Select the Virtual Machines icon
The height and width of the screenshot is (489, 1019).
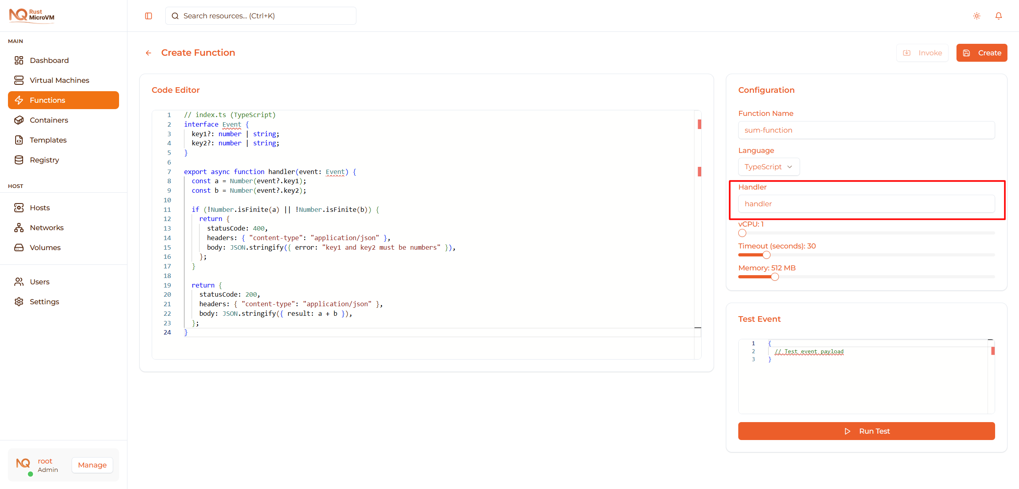click(19, 80)
